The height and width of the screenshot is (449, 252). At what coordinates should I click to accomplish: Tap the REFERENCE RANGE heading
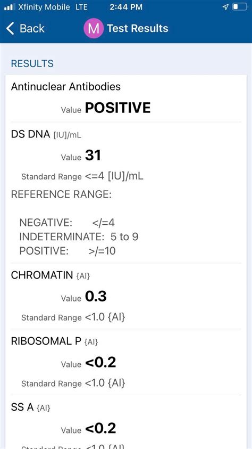point(61,194)
